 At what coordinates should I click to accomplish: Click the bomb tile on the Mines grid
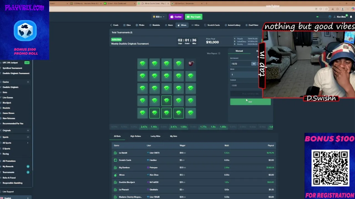(x=191, y=64)
